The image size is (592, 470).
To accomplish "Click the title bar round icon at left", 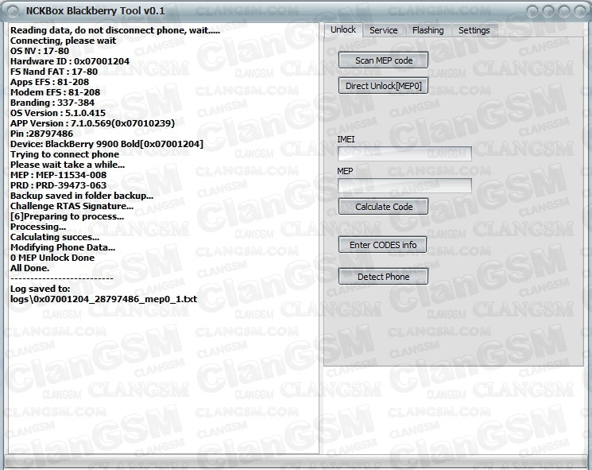I will 12,11.
